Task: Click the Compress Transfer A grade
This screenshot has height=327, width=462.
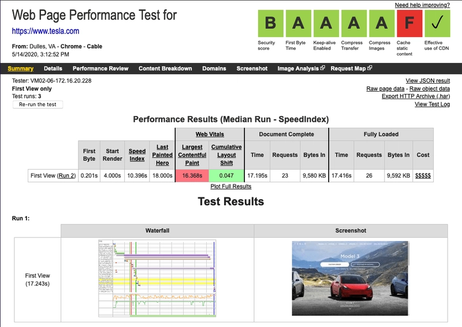Action: 354,23
